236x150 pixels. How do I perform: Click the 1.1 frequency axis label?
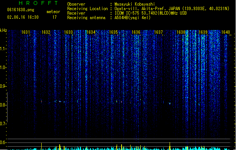[3, 49]
